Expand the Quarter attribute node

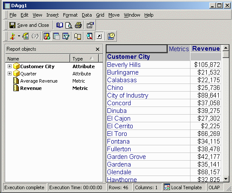point(9,73)
